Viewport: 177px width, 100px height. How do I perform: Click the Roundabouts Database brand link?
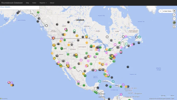(12, 3)
